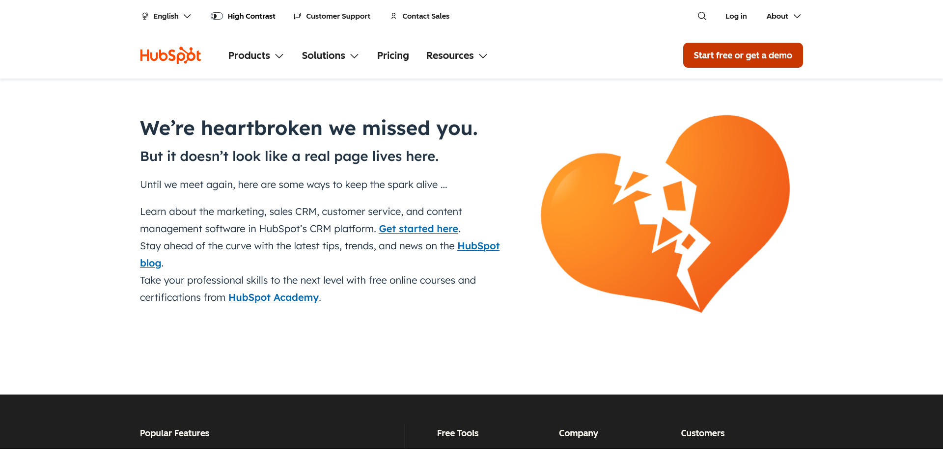Screen dimensions: 943x449
Task: Click the HubSpot logo
Action: click(x=170, y=55)
